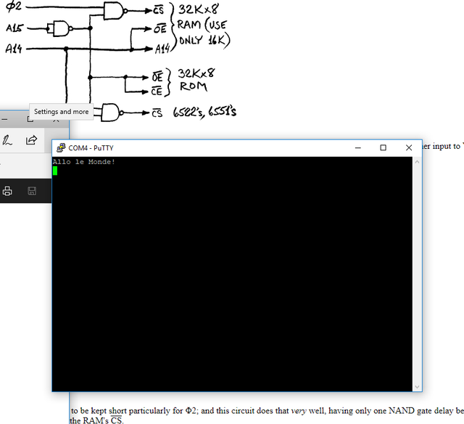464x424 pixels.
Task: Click the green terminal cursor block
Action: point(55,171)
